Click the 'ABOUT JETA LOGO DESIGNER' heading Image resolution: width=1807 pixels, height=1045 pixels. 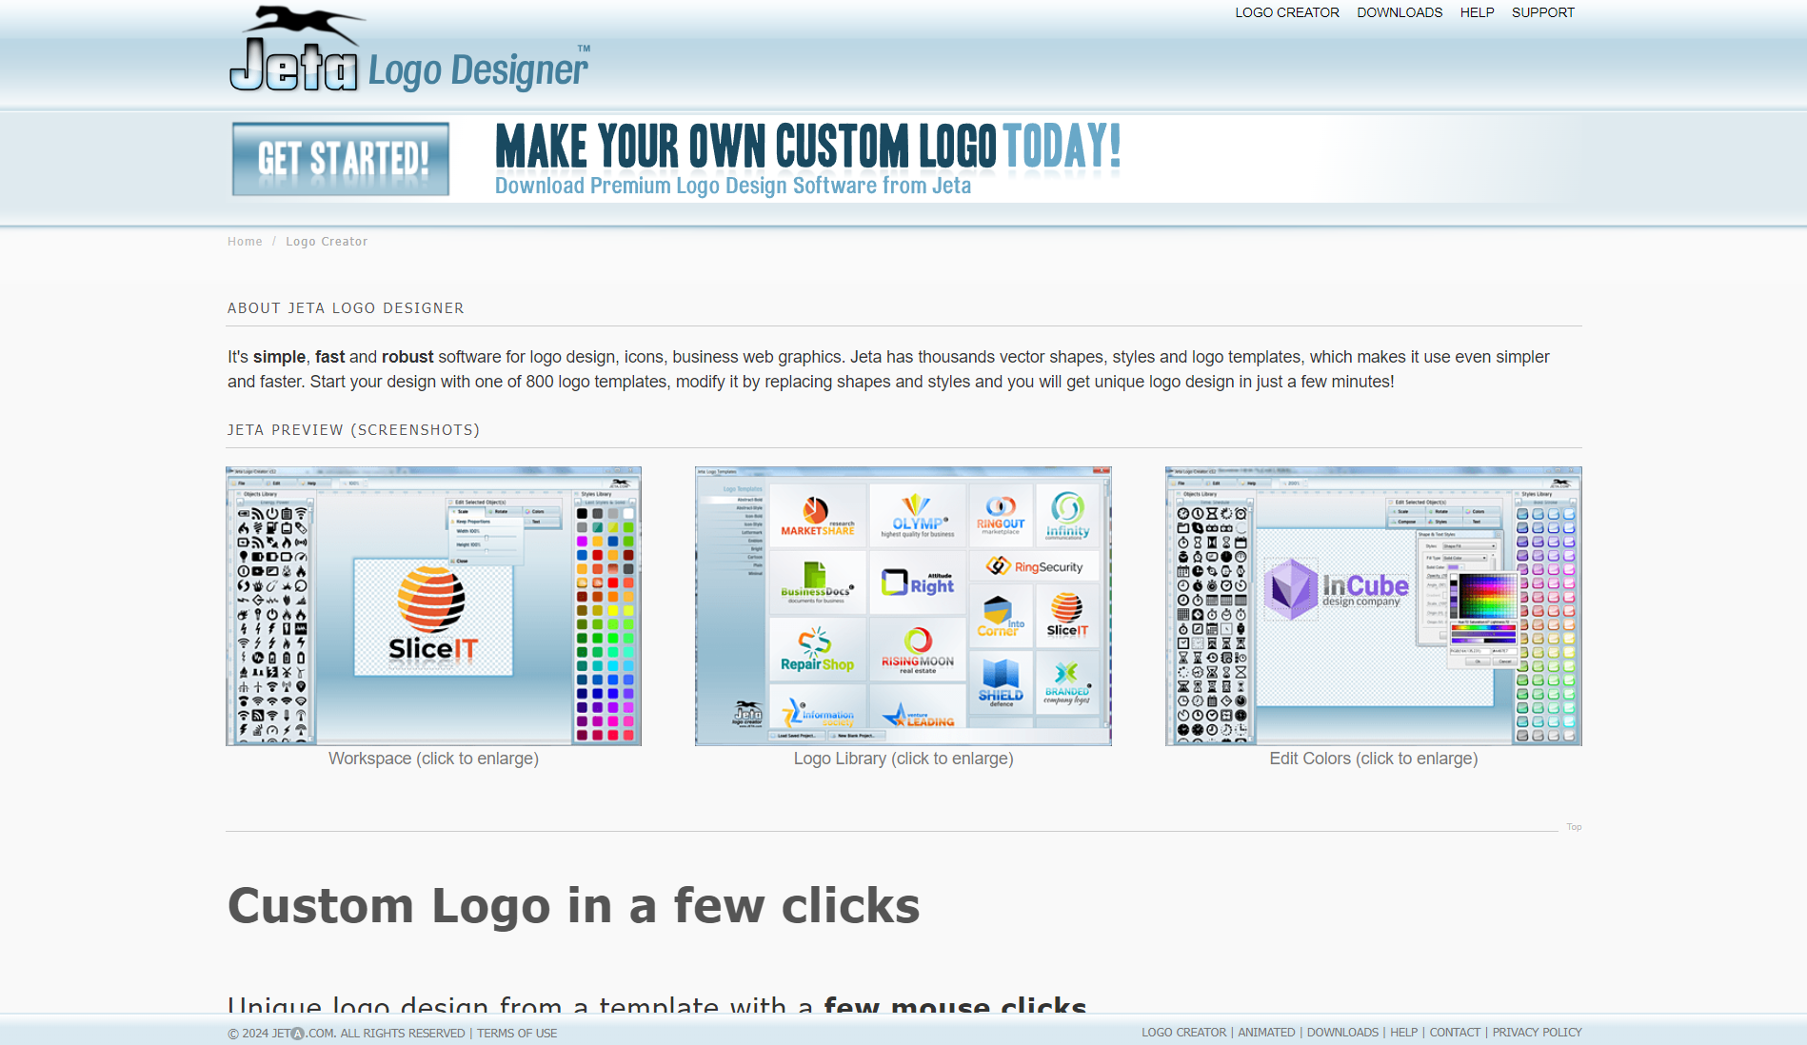[x=346, y=308]
